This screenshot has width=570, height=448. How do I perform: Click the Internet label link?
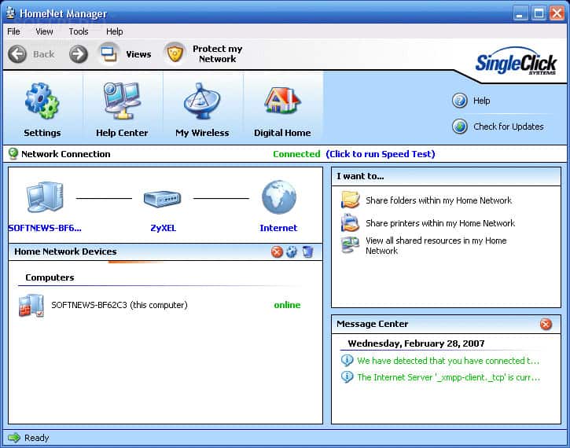click(278, 228)
